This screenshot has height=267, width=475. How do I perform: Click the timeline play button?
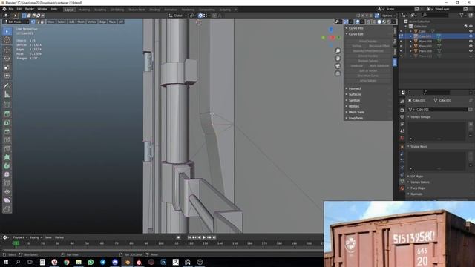pyautogui.click(x=204, y=237)
